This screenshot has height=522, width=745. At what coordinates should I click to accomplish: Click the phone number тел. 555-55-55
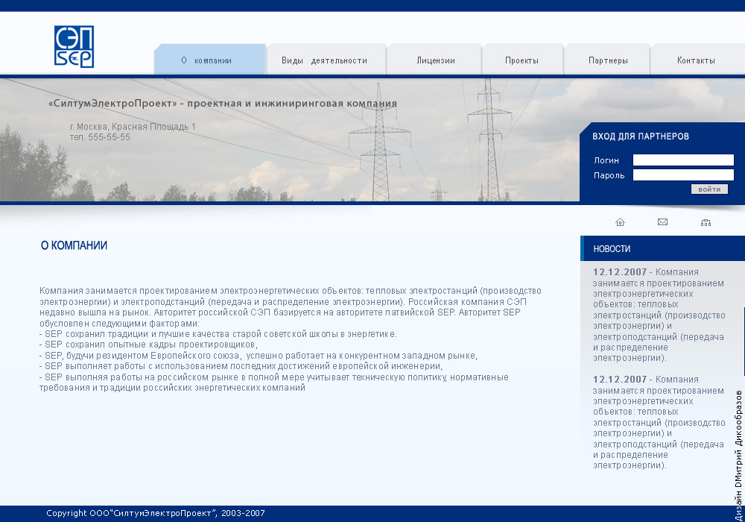100,137
